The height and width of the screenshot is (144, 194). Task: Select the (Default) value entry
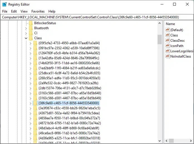point(176,30)
